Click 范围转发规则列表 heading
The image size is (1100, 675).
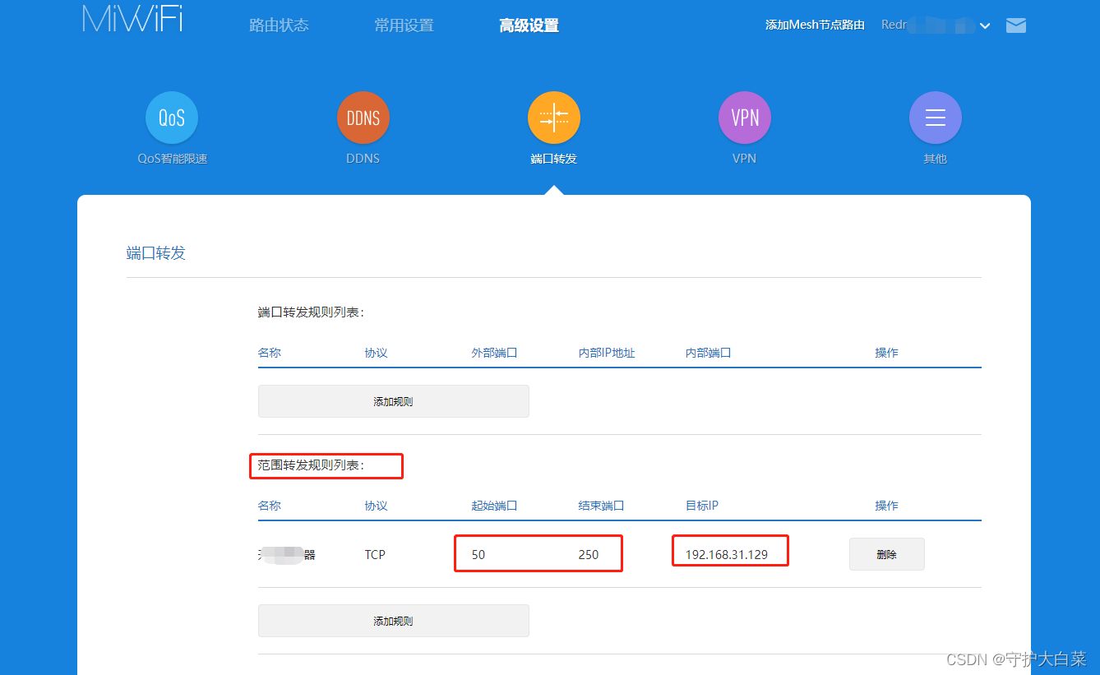click(311, 465)
